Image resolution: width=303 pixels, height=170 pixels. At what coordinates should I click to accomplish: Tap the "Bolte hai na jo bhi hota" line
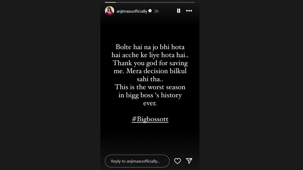click(150, 47)
